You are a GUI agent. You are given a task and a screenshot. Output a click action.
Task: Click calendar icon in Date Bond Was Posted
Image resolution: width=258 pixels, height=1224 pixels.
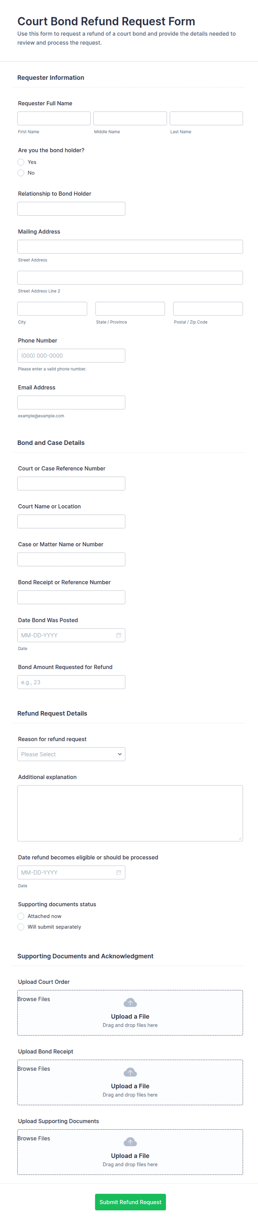118,635
